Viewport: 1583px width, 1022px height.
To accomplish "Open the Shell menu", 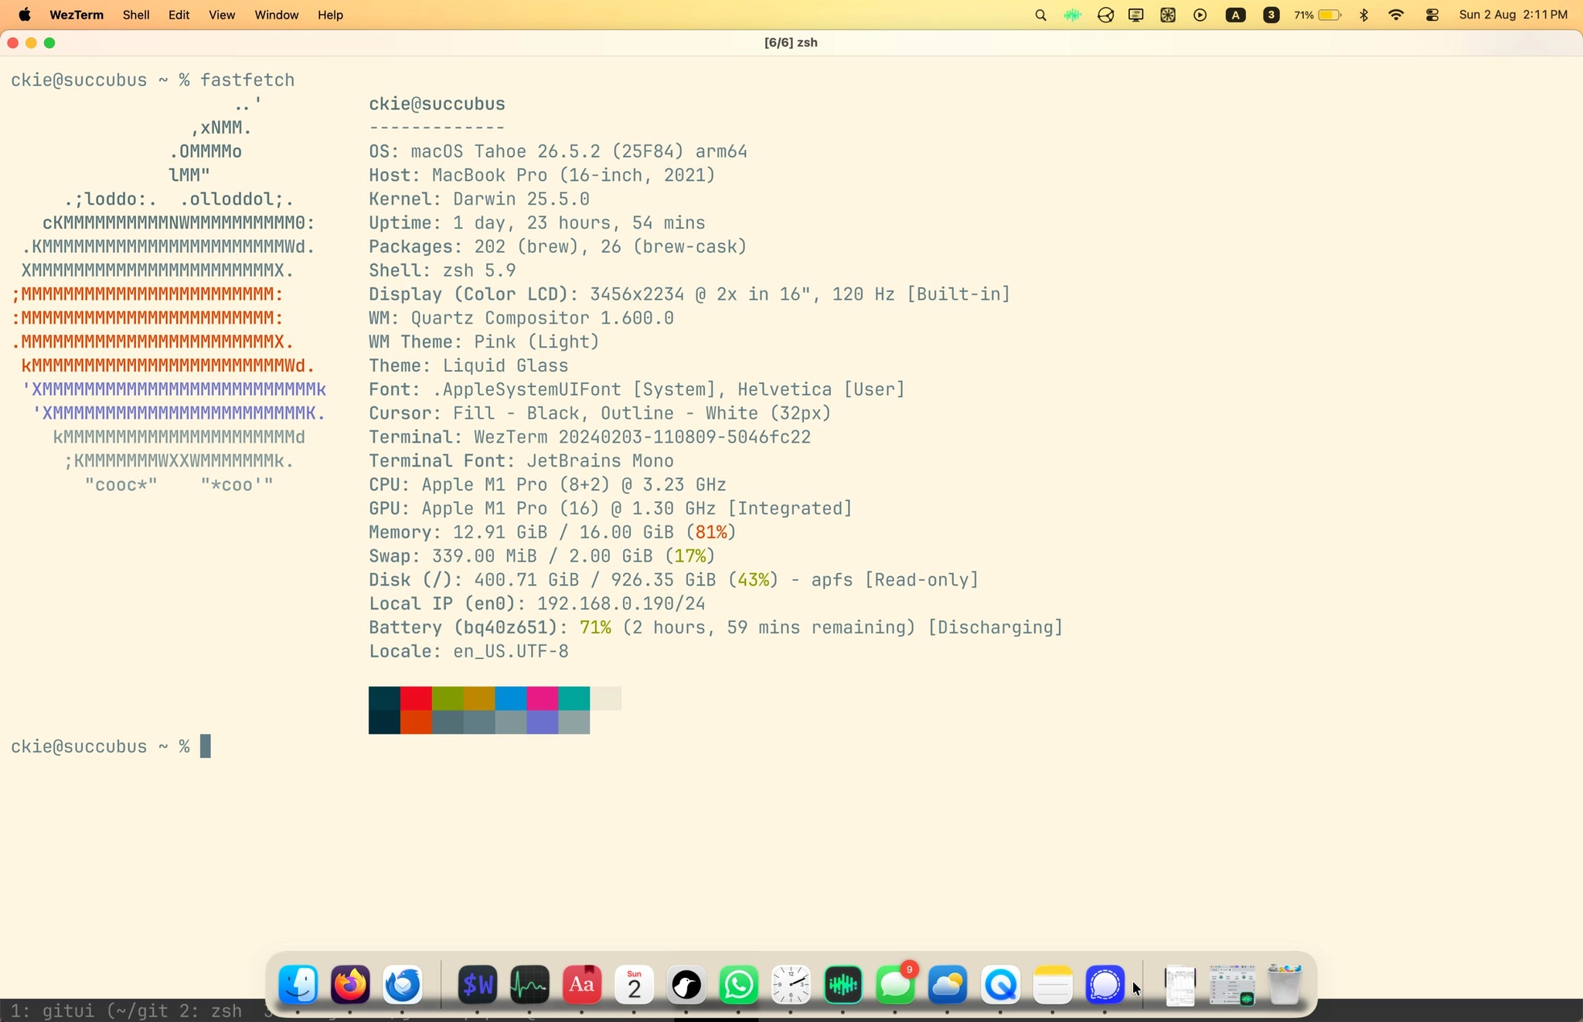I will coord(136,15).
